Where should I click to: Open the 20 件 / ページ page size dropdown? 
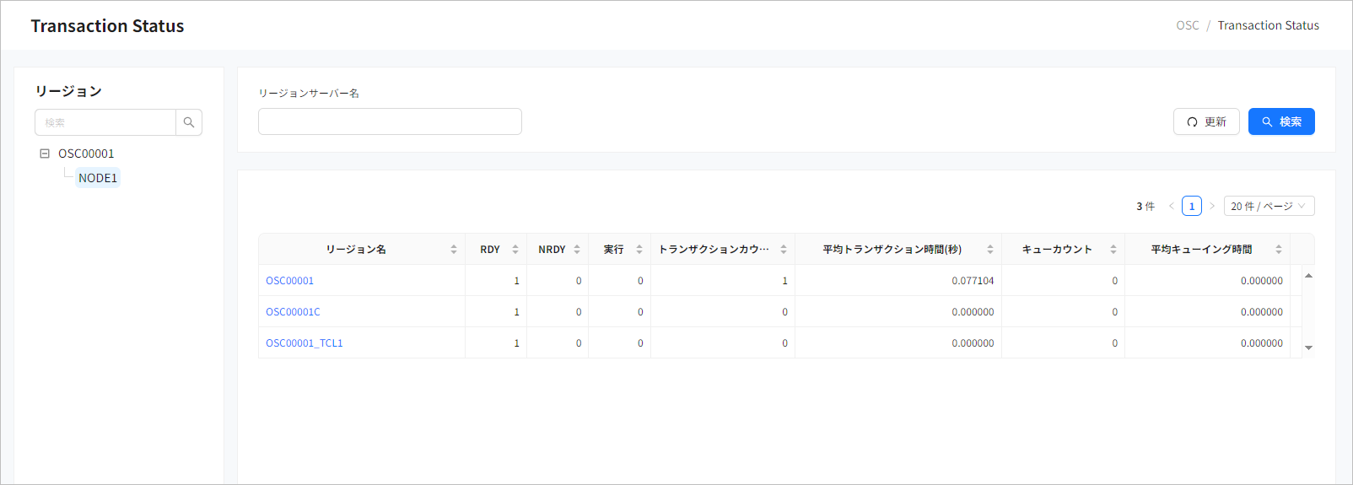pos(1268,207)
